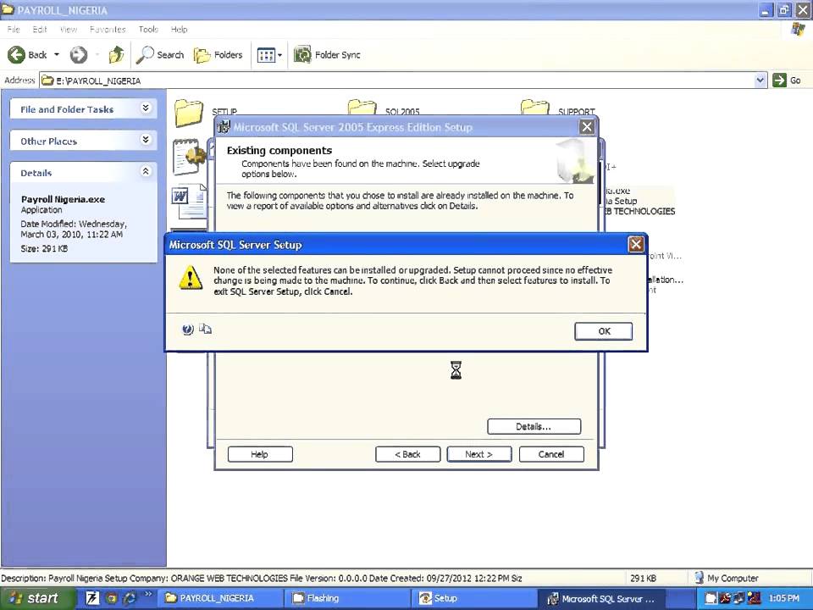Select the SQL2005 folder
This screenshot has height=610, width=813.
[x=383, y=109]
